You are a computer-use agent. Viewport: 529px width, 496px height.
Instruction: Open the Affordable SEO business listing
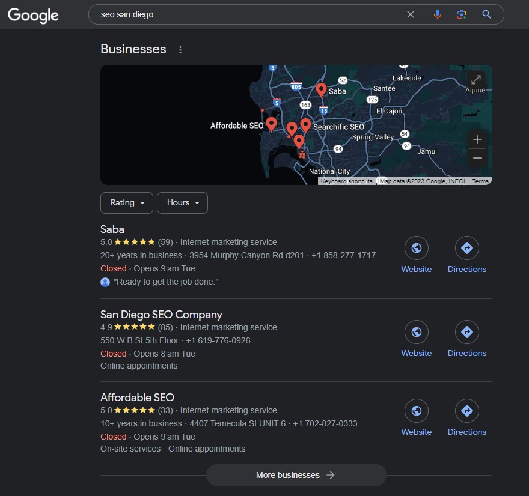(137, 398)
